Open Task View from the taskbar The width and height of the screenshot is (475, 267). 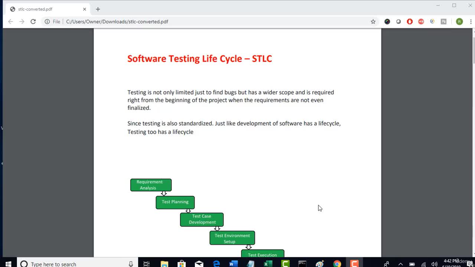pyautogui.click(x=146, y=264)
